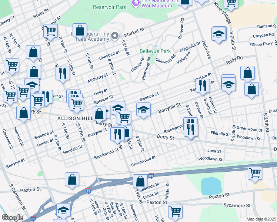Open the grocery cart marker above Kline Village label
The image size is (277, 222).
[x=231, y=4]
